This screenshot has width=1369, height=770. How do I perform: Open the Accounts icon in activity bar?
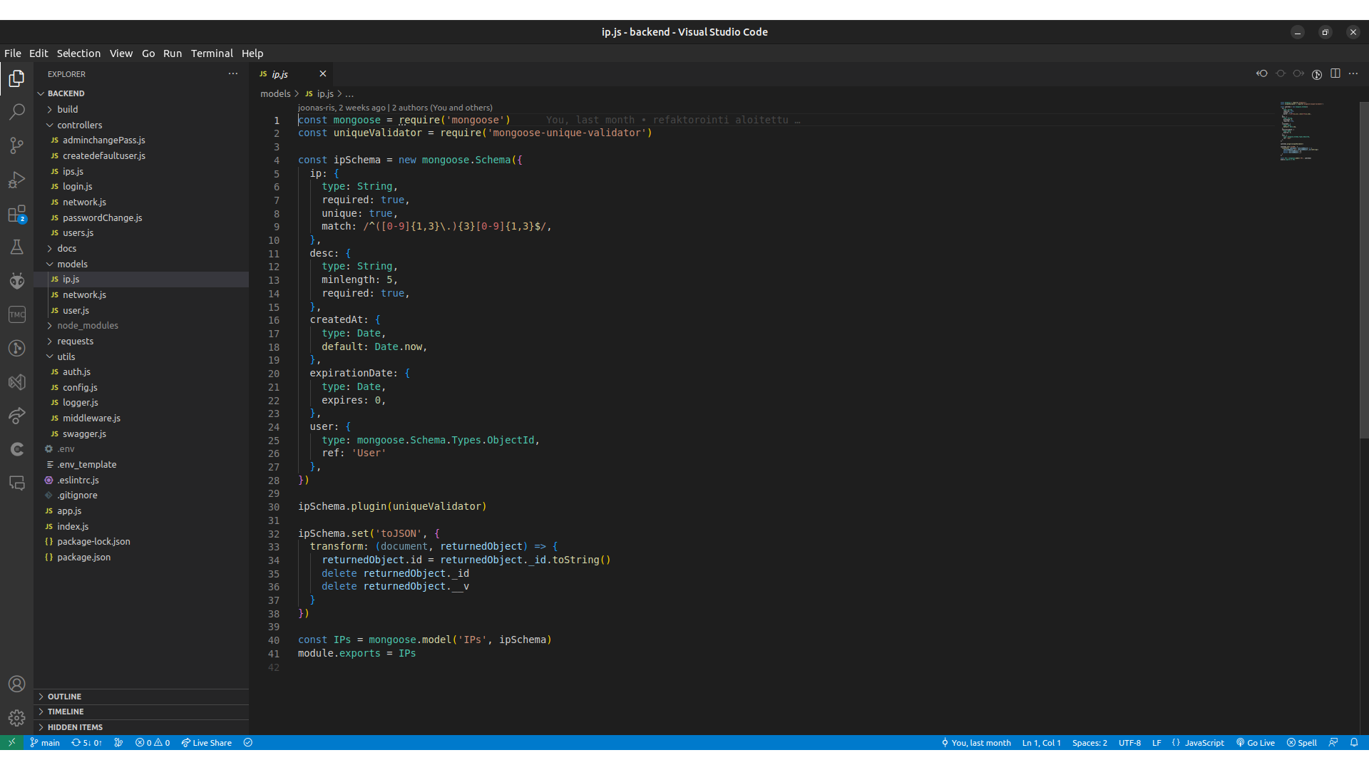click(16, 684)
